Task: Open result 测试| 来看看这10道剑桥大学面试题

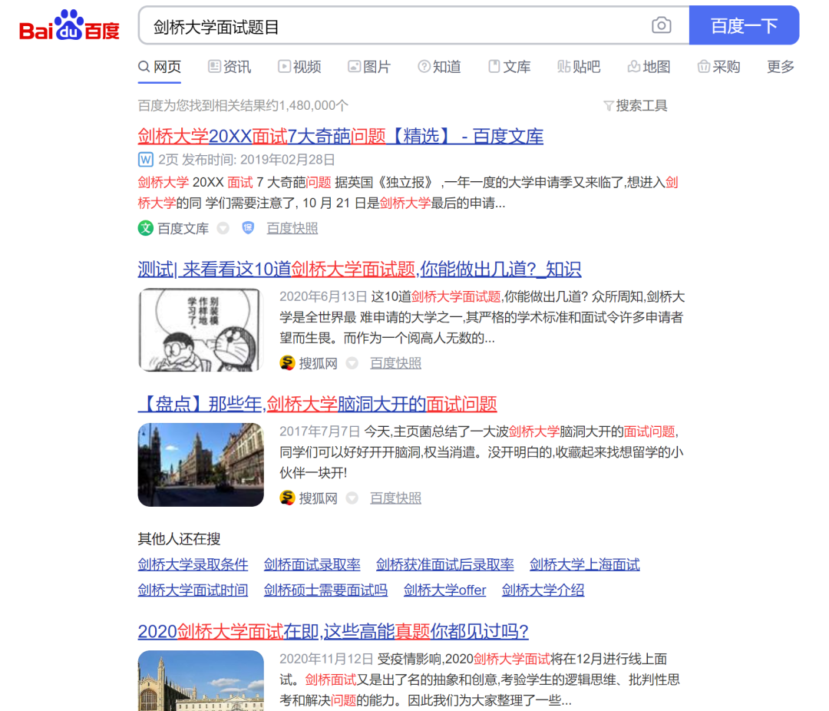Action: pos(359,269)
